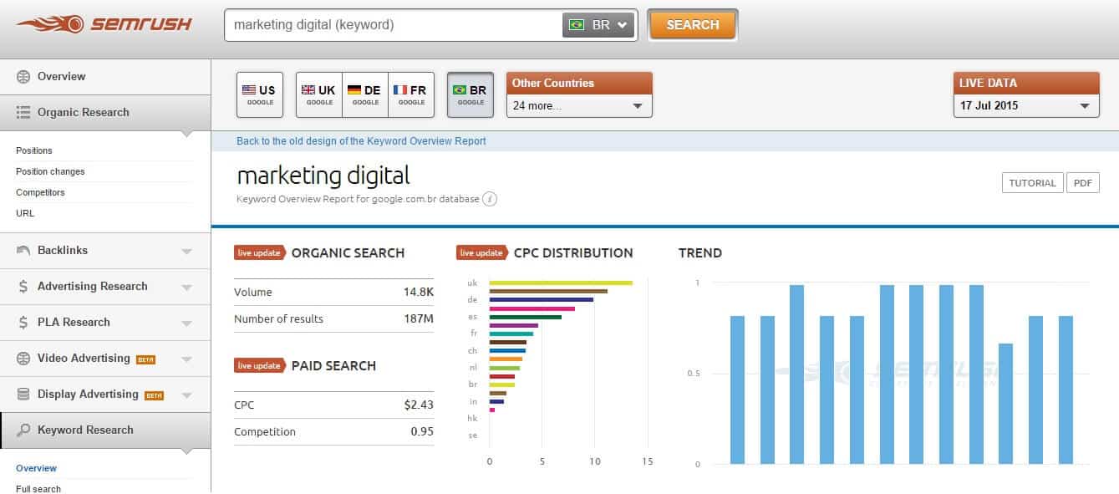The image size is (1119, 494).
Task: Open the Other Countries 24 more dropdown
Action: (x=579, y=105)
